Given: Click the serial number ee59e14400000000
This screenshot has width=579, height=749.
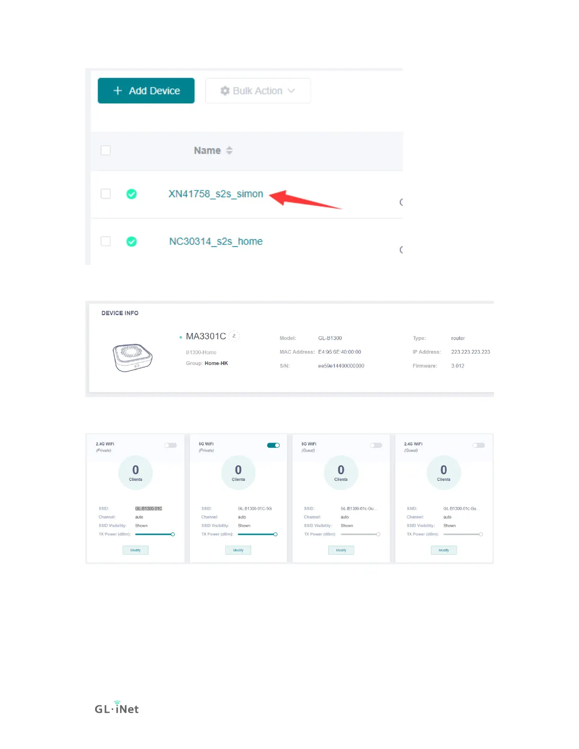Looking at the screenshot, I should coord(341,366).
